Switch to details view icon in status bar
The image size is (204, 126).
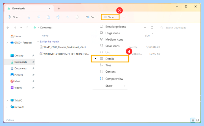point(193,120)
